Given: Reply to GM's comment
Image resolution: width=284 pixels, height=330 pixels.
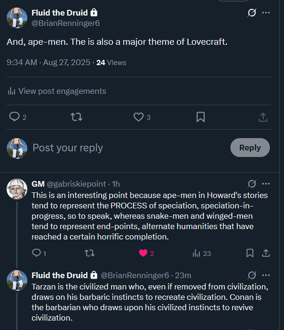Looking at the screenshot, I should [36, 253].
